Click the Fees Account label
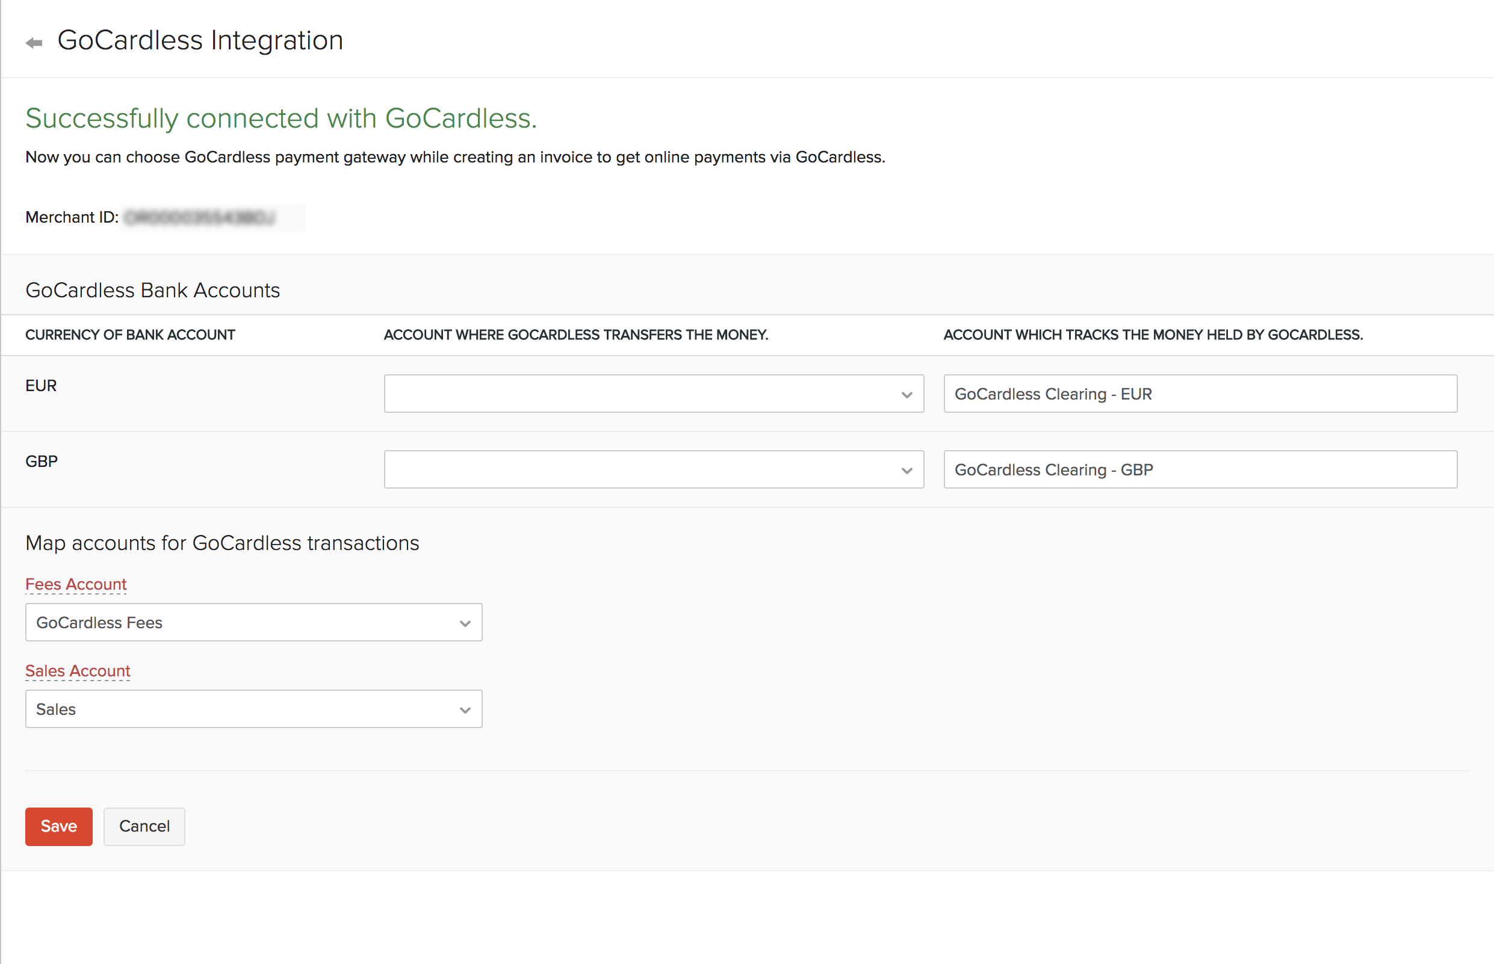The image size is (1494, 964). click(x=76, y=584)
